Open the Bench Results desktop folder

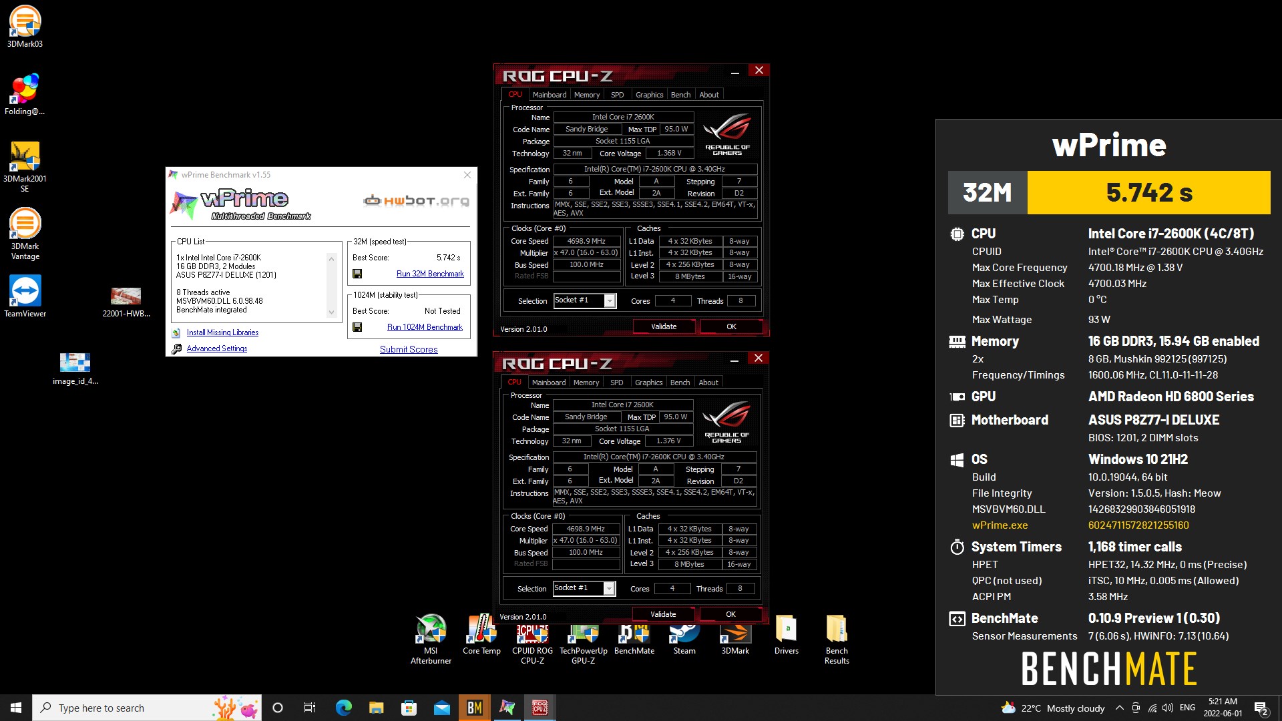click(x=837, y=640)
